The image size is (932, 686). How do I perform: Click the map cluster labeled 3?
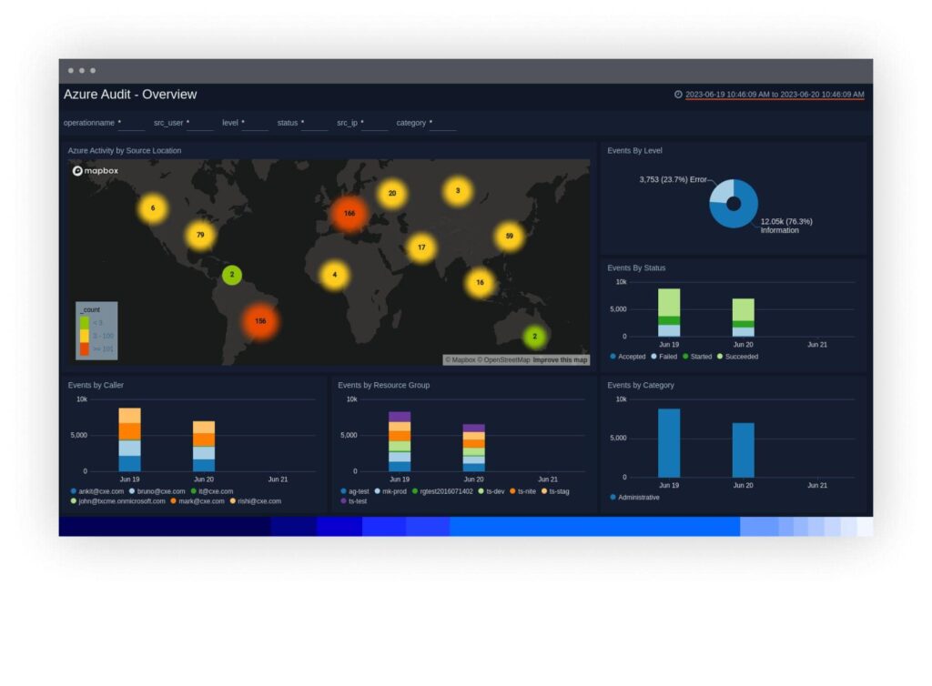pyautogui.click(x=458, y=191)
